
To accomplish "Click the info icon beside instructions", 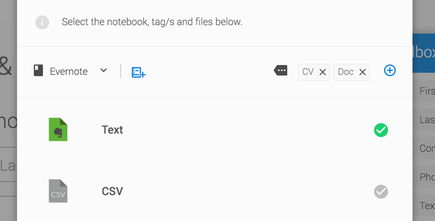I will pos(42,23).
